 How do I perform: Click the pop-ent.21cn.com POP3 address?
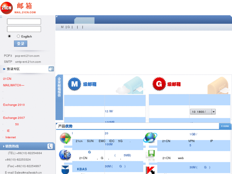27,56
